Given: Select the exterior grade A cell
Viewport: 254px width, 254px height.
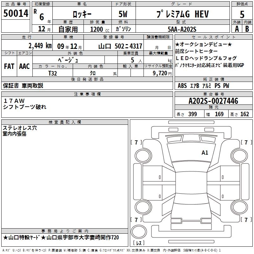Looking at the screenshot, I should (237, 29).
